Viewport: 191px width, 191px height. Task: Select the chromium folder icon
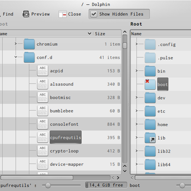(29, 44)
